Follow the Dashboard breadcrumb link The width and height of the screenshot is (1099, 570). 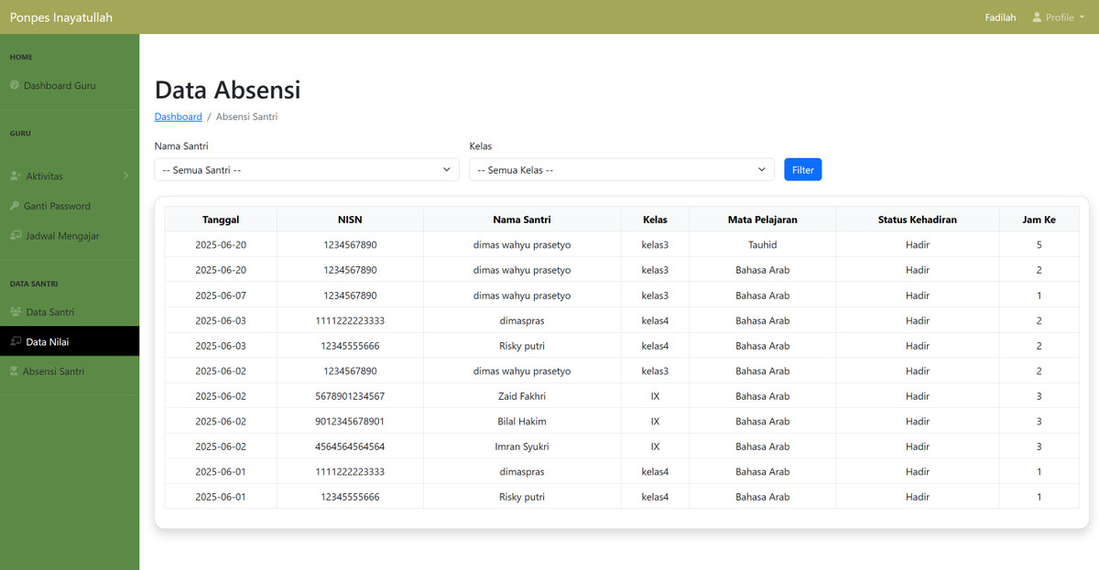click(x=178, y=116)
